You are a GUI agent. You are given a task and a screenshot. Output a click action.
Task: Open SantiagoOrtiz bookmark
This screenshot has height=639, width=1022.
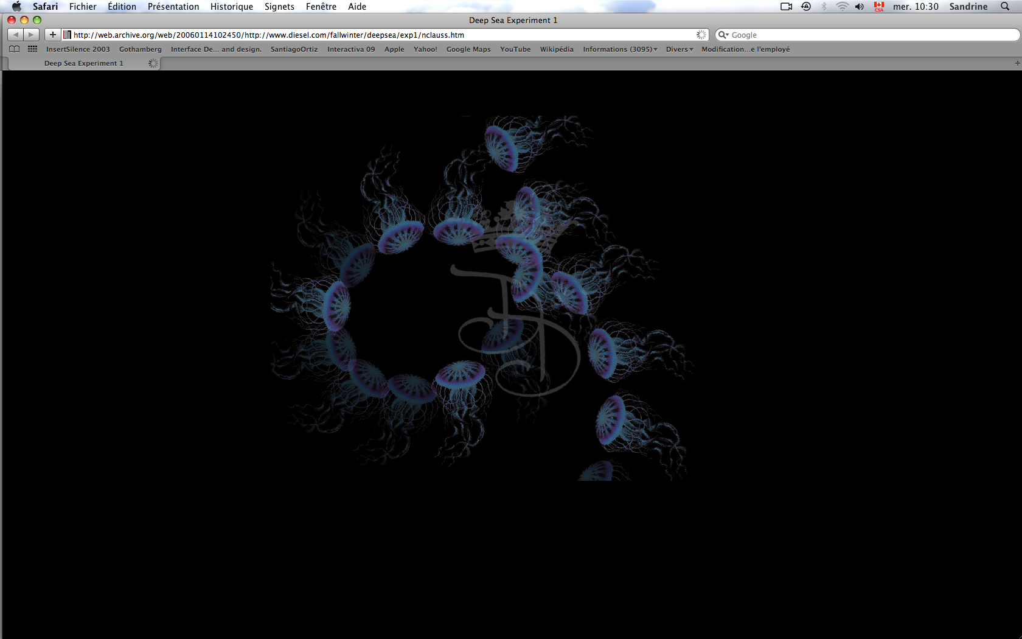(x=294, y=49)
